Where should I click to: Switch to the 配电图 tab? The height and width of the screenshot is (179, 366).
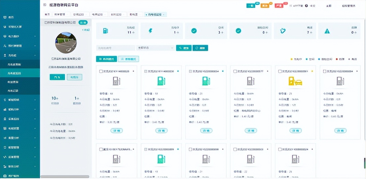(135, 15)
